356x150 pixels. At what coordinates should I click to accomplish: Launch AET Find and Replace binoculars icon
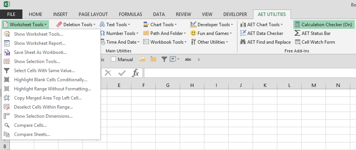pyautogui.click(x=243, y=42)
